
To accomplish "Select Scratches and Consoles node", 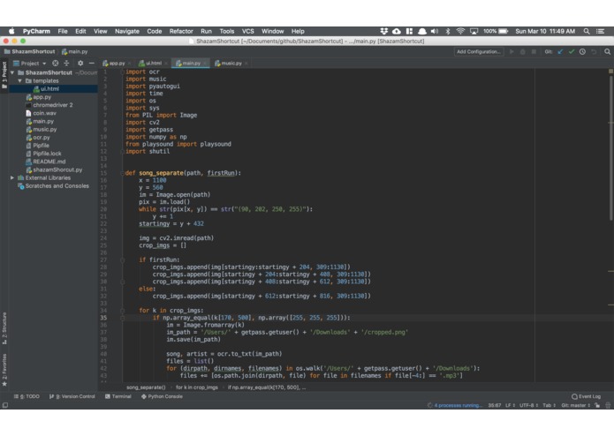I will 57,186.
